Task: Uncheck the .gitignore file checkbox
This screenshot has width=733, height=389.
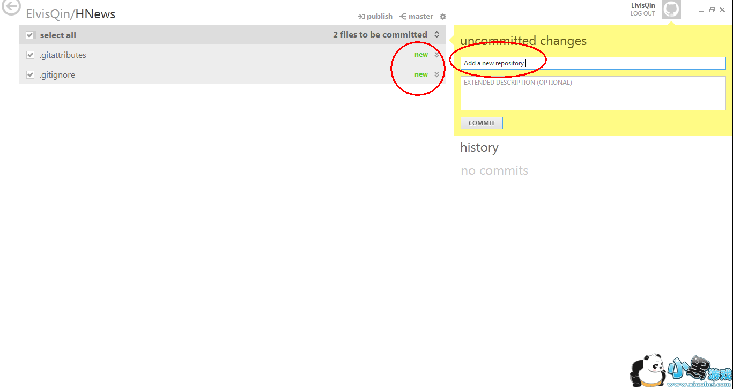Action: (x=31, y=75)
